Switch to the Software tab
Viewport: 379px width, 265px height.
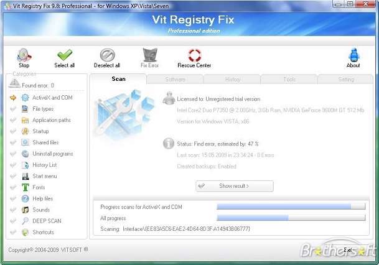[x=175, y=79]
